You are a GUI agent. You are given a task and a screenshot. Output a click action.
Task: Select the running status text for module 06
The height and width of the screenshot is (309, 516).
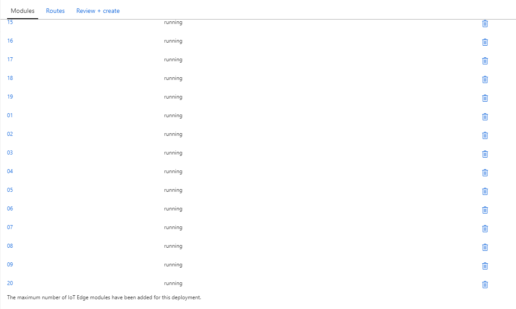click(173, 208)
